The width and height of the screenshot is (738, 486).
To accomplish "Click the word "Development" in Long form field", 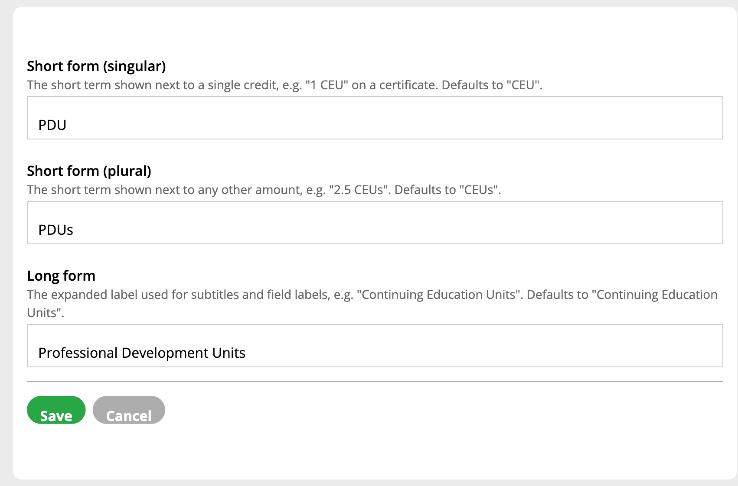I will (165, 353).
